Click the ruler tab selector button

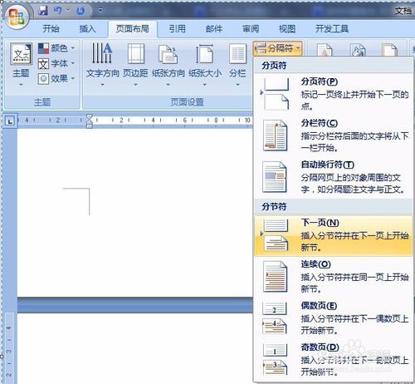pyautogui.click(x=10, y=121)
